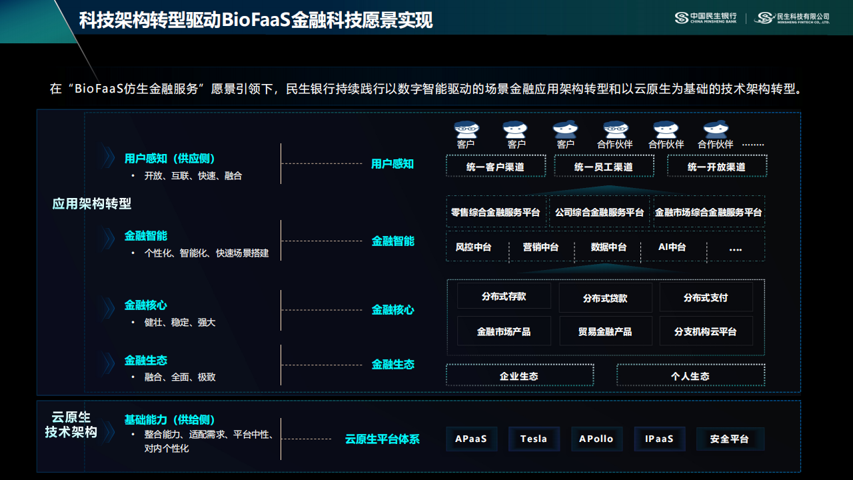Open the 分布式支付 tile
Viewport: 853px width, 480px height.
pos(706,298)
